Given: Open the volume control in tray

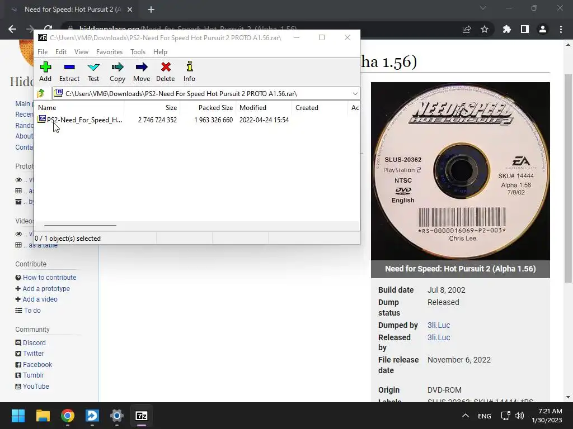Looking at the screenshot, I should (519, 416).
